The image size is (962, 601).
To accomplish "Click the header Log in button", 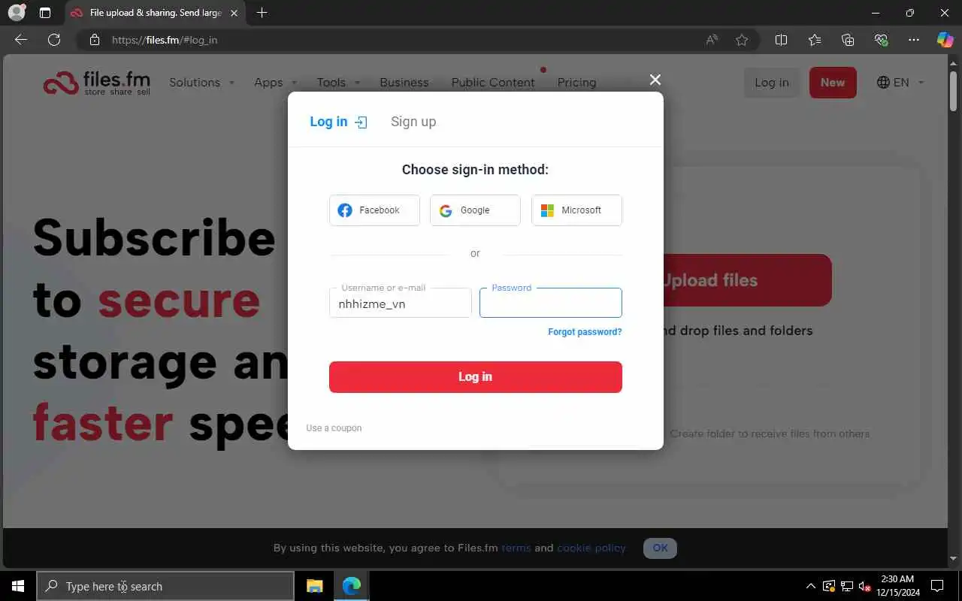I will coord(772,83).
